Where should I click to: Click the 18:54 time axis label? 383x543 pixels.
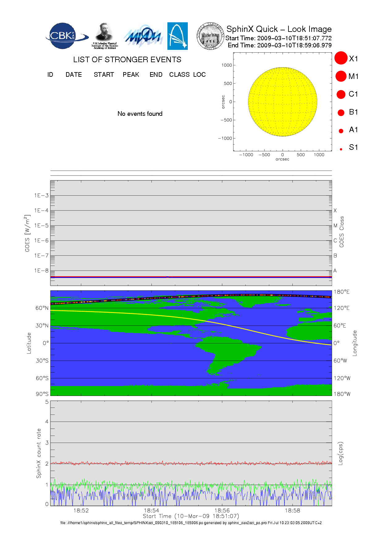[x=151, y=510]
